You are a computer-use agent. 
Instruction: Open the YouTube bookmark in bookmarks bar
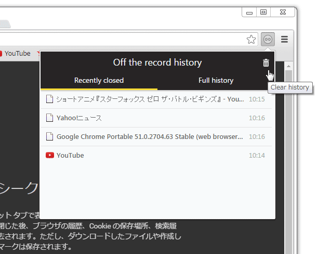pos(15,54)
